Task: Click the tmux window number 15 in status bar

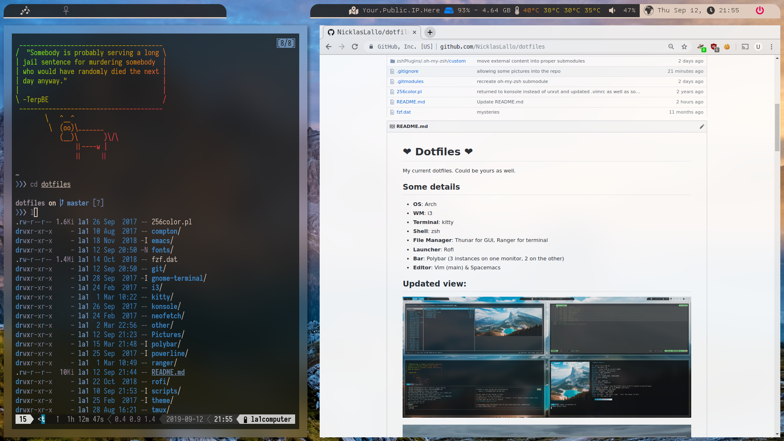Action: [x=23, y=419]
